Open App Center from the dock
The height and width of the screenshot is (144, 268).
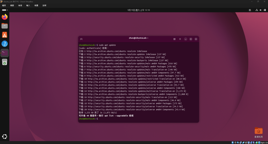pyautogui.click(x=5, y=35)
